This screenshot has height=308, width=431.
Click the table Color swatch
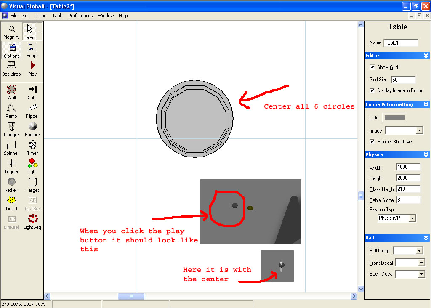(x=395, y=118)
